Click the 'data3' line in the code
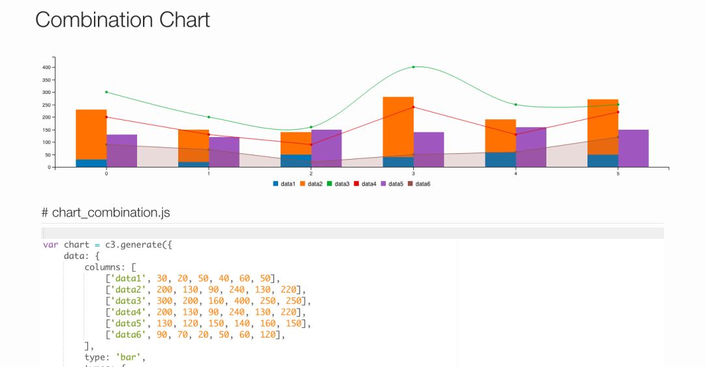This screenshot has width=705, height=367. pyautogui.click(x=209, y=301)
